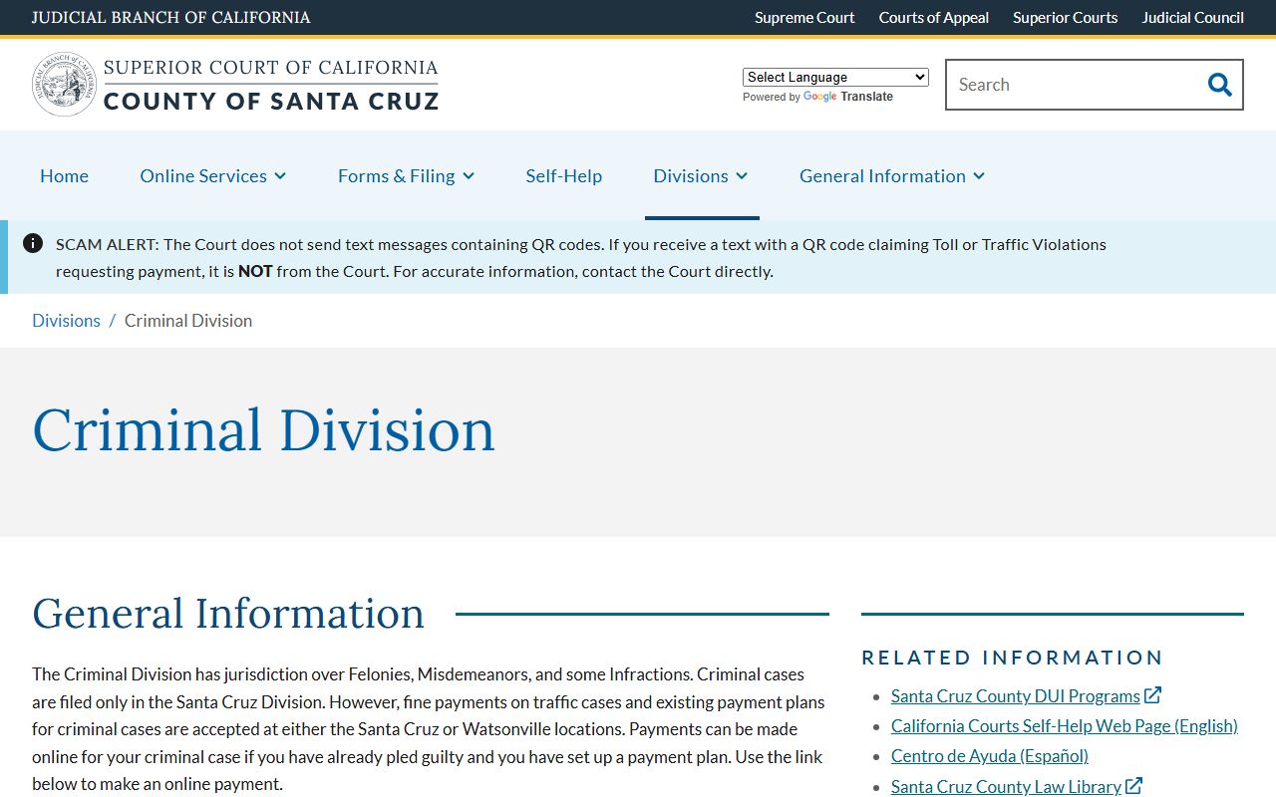Expand the General Information menu

coord(892,175)
